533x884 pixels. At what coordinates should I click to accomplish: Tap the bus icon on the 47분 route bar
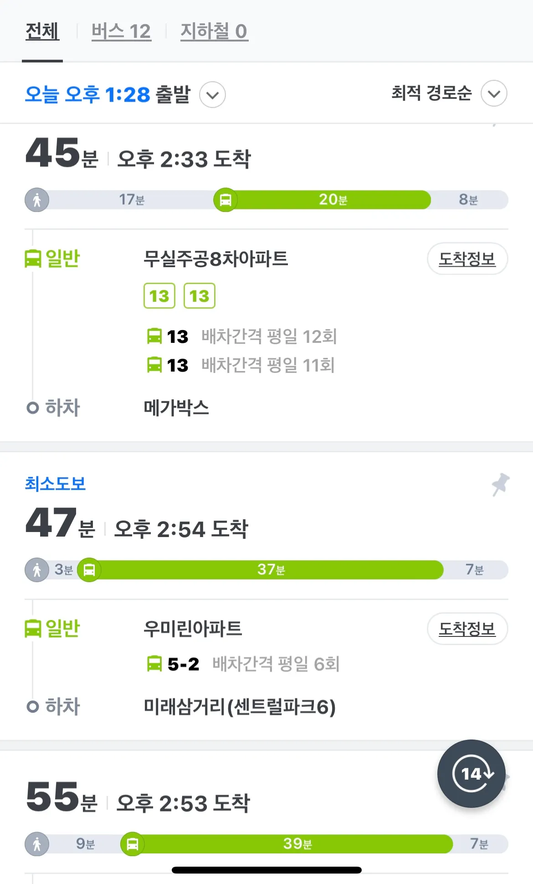pos(89,570)
